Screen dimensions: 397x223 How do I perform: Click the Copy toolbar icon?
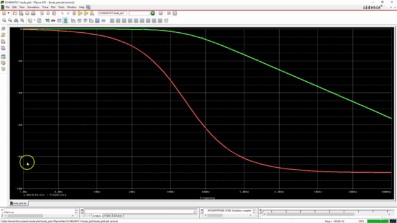coord(48,13)
